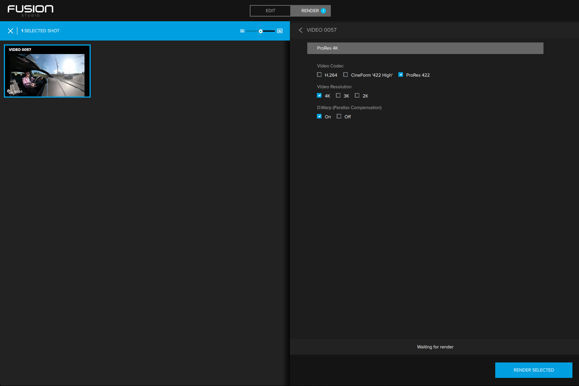Click the '1 SELECTED SHOT' label

pos(40,31)
